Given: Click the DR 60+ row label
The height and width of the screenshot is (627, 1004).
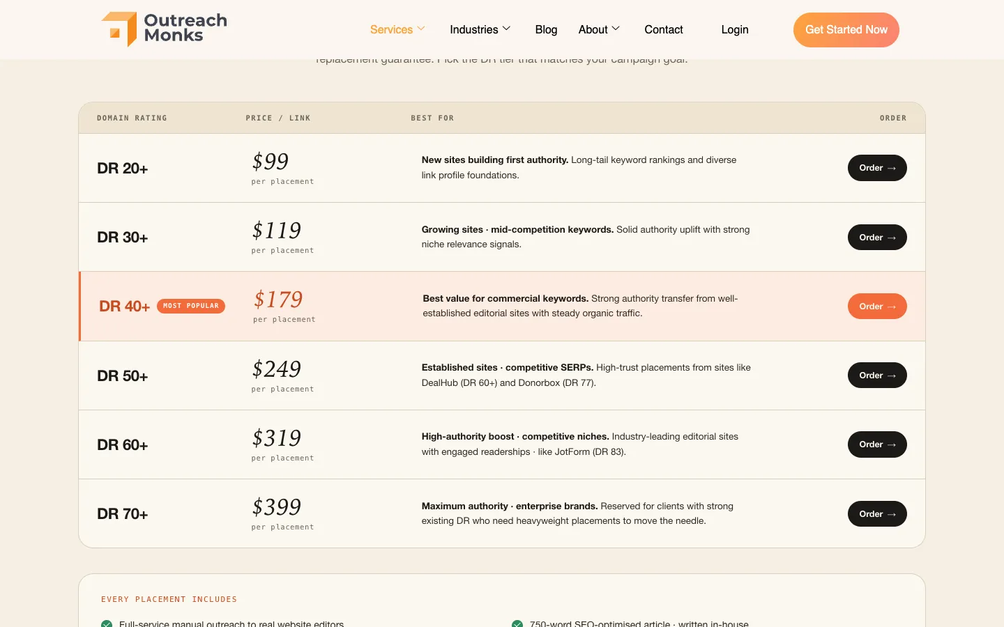Looking at the screenshot, I should click(123, 445).
